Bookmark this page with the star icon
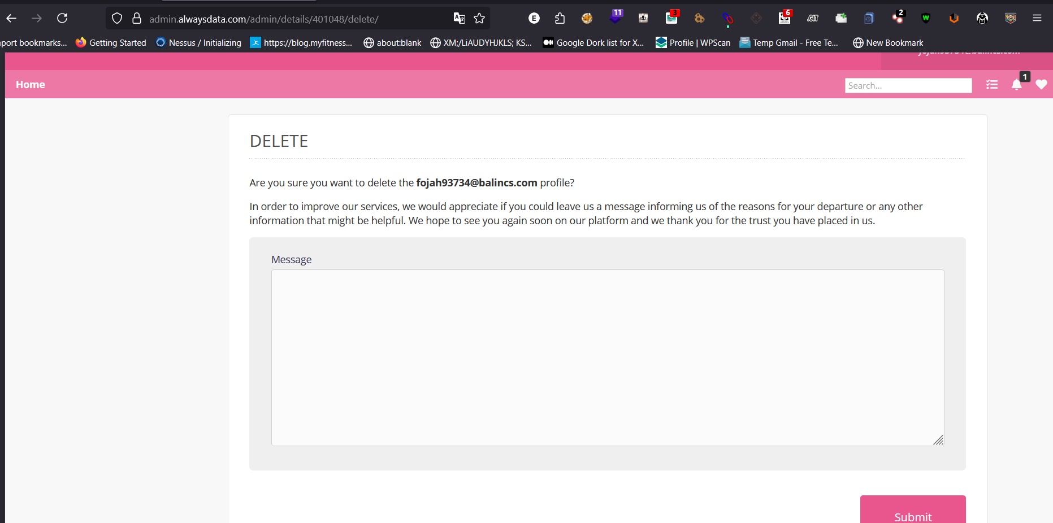 pyautogui.click(x=479, y=19)
